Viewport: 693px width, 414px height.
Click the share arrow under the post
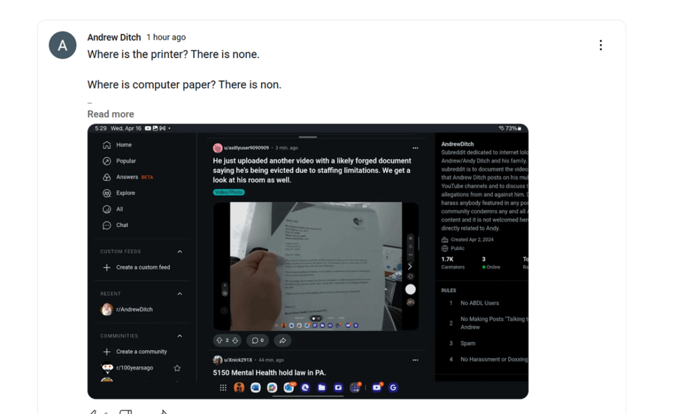[283, 341]
